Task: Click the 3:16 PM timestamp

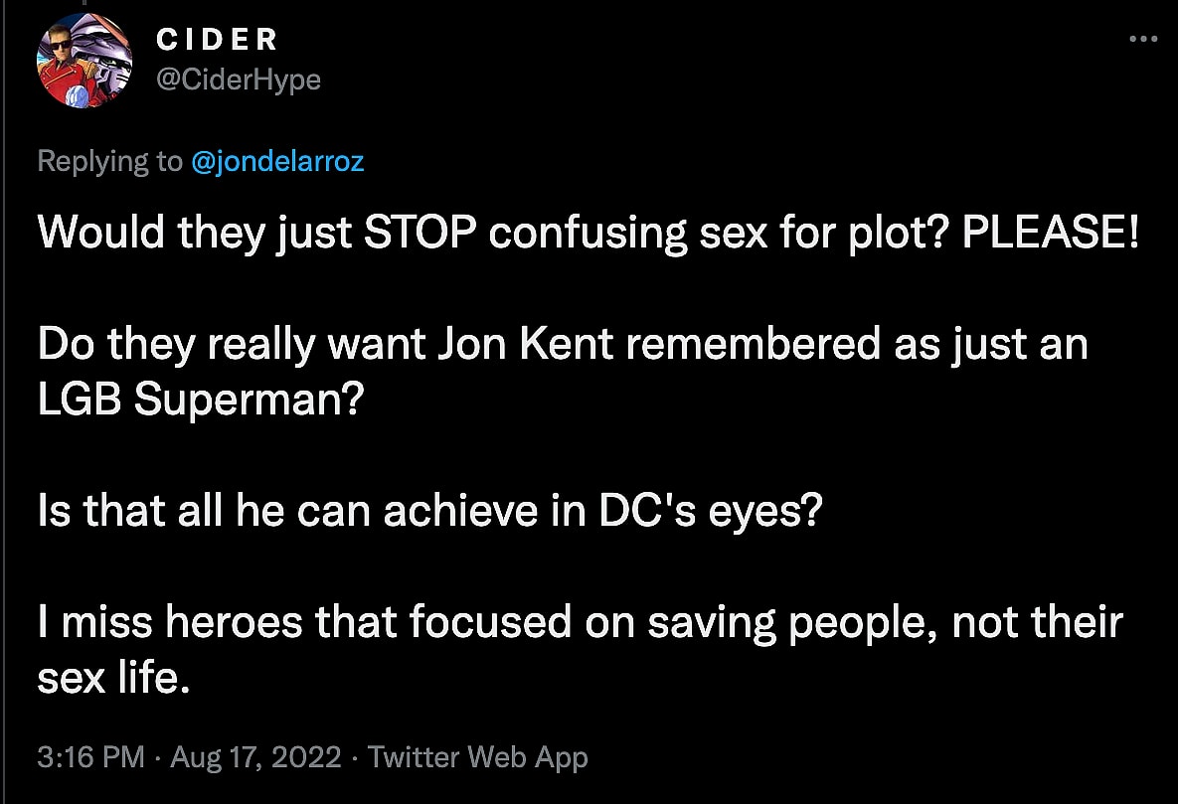Action: [90, 757]
